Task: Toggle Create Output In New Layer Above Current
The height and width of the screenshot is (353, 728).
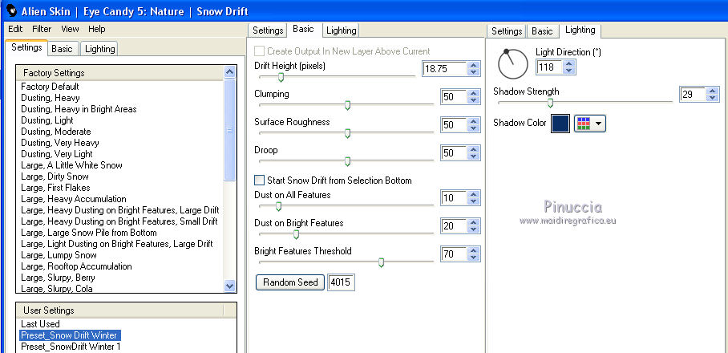Action: coord(259,51)
